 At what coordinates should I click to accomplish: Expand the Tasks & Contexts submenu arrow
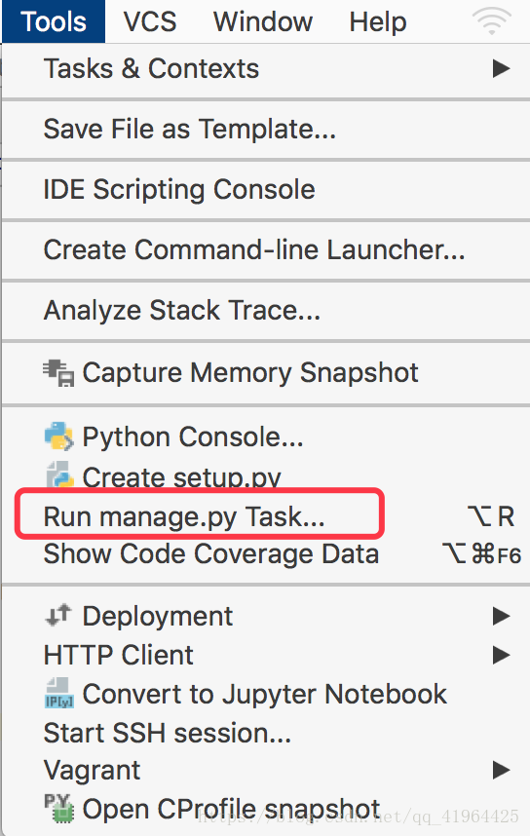(501, 68)
